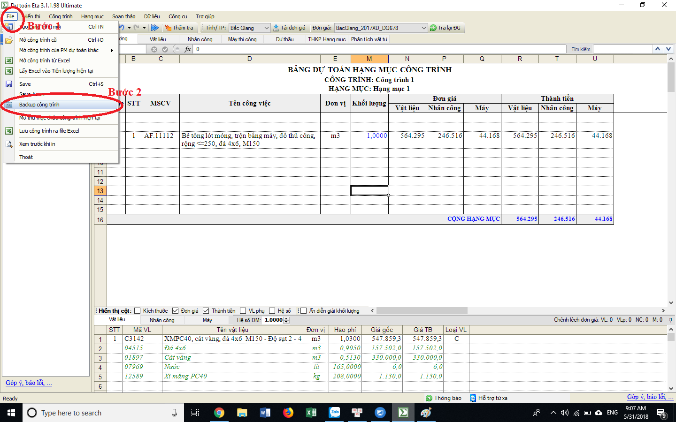Screen dimensions: 676x422
Task: Open the Tỉnh/TP Bắc Giang dropdown
Action: pyautogui.click(x=266, y=28)
